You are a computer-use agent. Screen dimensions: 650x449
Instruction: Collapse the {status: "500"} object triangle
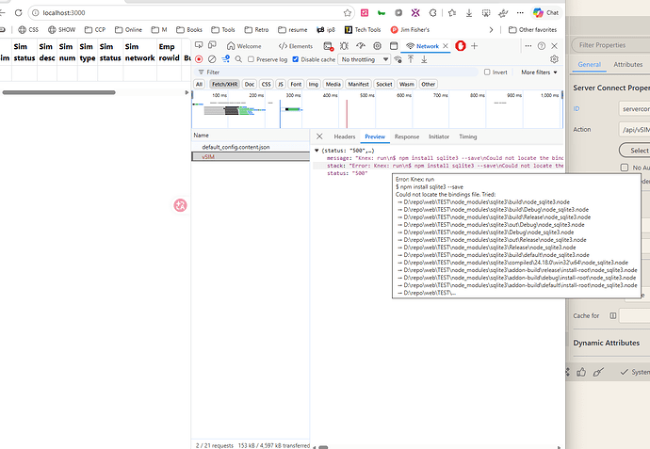pyautogui.click(x=317, y=151)
